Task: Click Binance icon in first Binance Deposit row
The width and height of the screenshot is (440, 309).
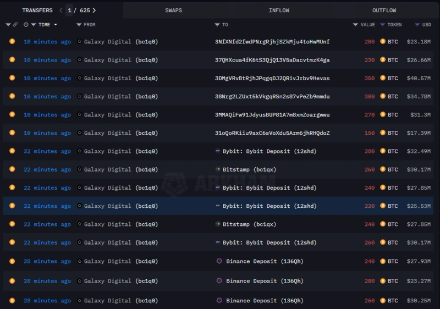Action: pos(218,261)
